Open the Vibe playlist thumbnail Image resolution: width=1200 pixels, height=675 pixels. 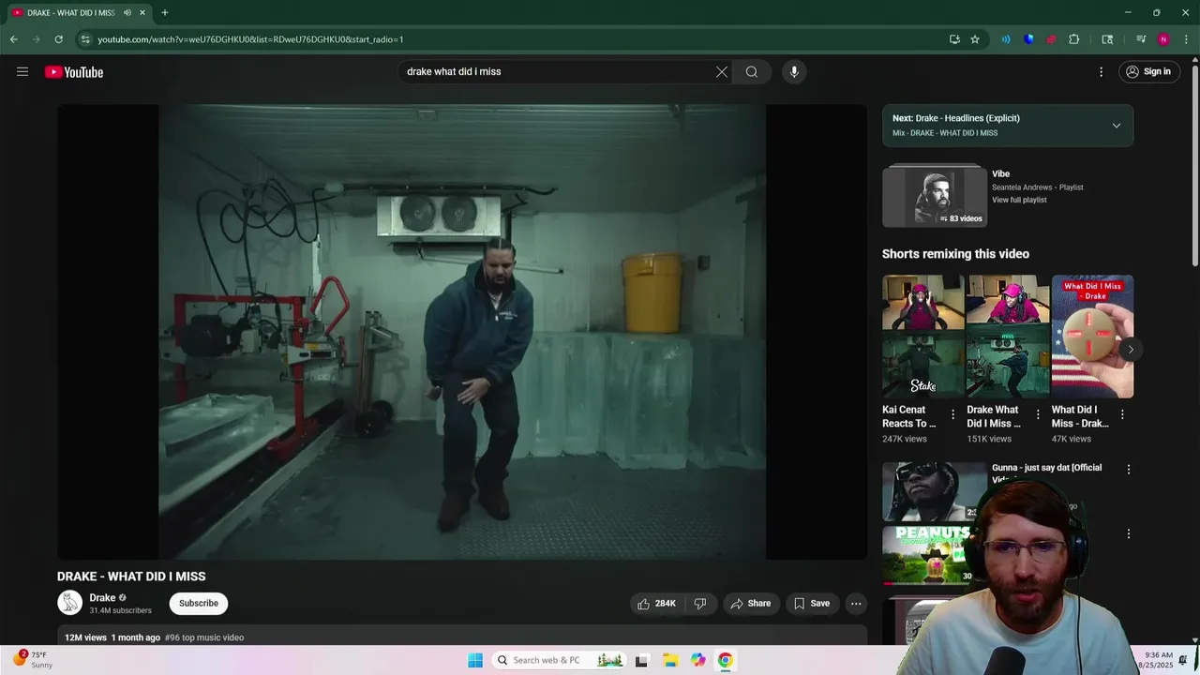pos(935,197)
